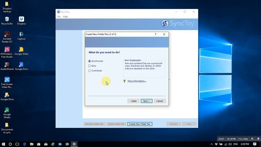
Task: Select the Capture desktop icon
Action: click(21, 36)
